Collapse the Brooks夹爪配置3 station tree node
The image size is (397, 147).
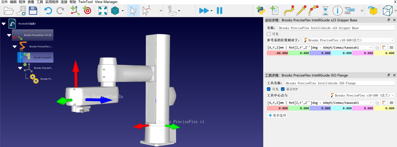[4, 24]
